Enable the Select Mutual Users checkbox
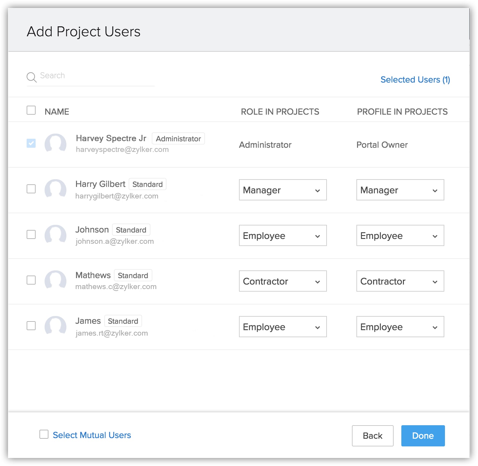This screenshot has height=466, width=478. 44,435
